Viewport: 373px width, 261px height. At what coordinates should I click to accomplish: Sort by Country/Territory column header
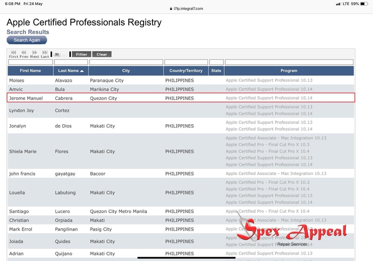click(186, 71)
